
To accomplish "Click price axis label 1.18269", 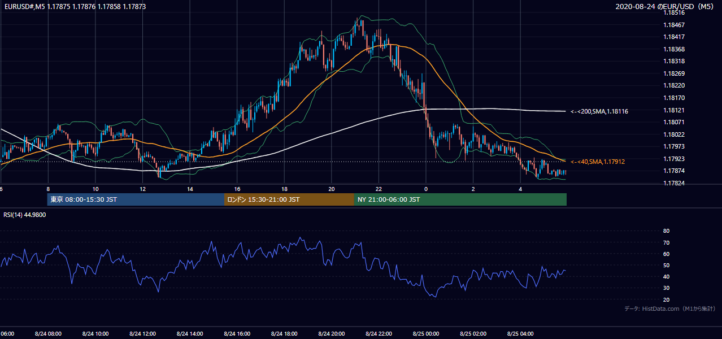I will pos(675,73).
